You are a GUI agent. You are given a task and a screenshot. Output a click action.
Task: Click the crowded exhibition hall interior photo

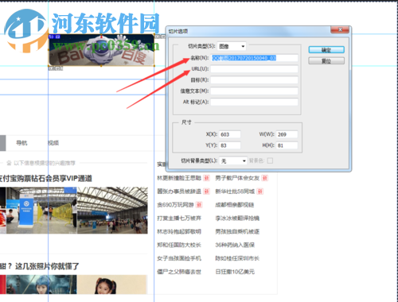click(x=112, y=211)
